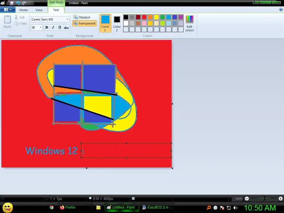
Task: Toggle strikethrough text formatting
Action: tap(66, 27)
